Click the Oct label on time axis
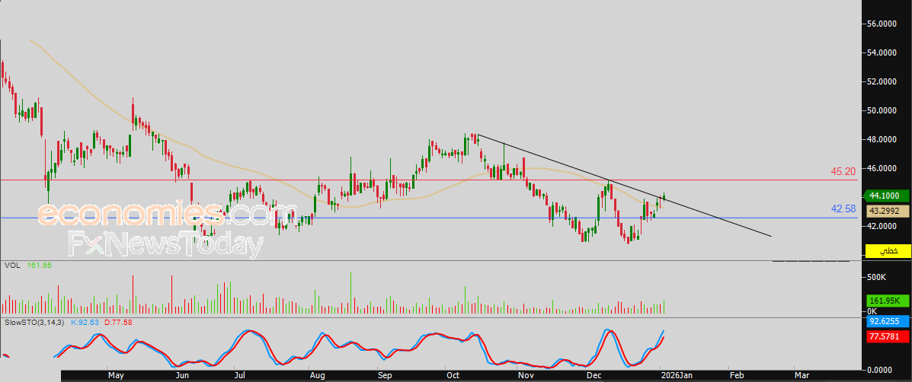912x382 pixels. click(453, 376)
